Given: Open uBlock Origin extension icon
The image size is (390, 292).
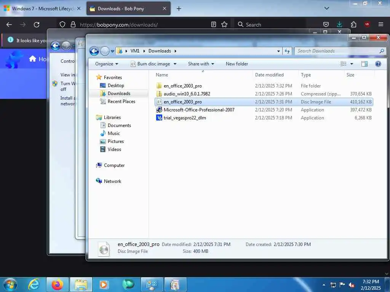Looking at the screenshot, I should tap(367, 24).
